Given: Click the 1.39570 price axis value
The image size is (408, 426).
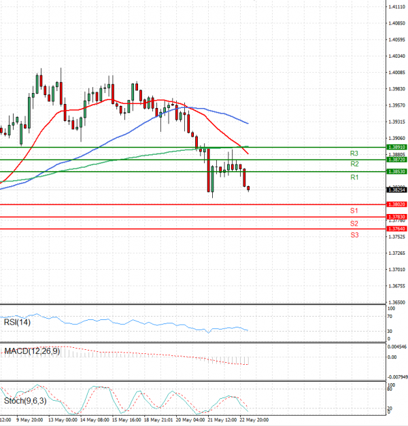Looking at the screenshot, I should [397, 105].
